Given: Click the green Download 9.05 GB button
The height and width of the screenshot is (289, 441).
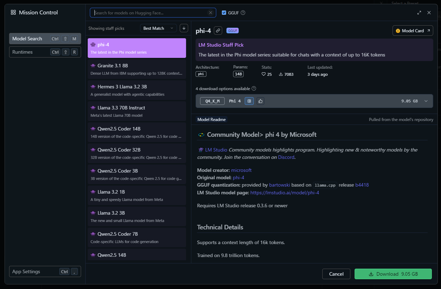Looking at the screenshot, I should coord(393,274).
